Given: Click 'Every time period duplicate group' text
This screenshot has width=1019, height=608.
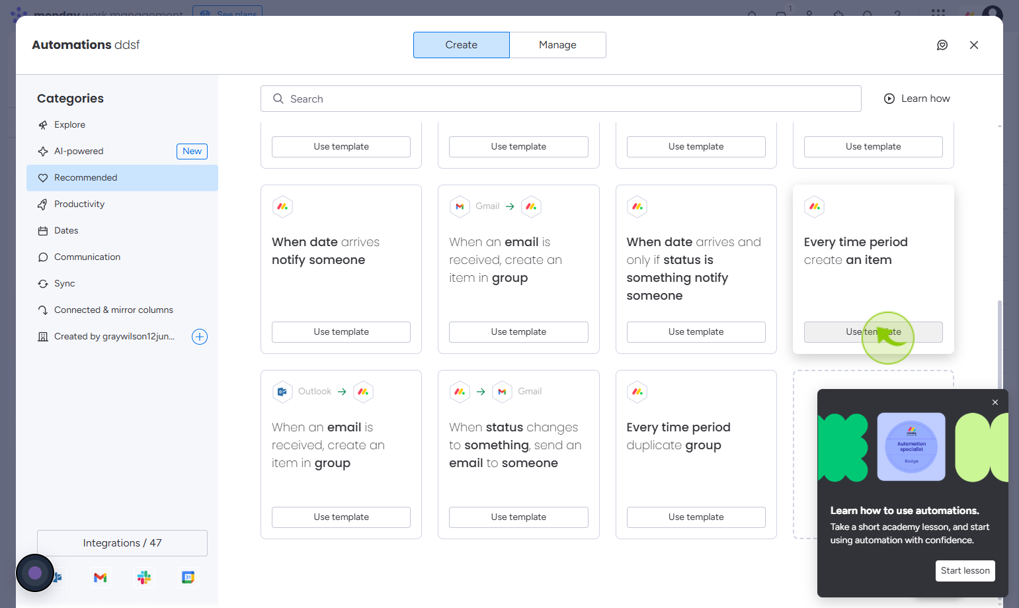Looking at the screenshot, I should (678, 436).
